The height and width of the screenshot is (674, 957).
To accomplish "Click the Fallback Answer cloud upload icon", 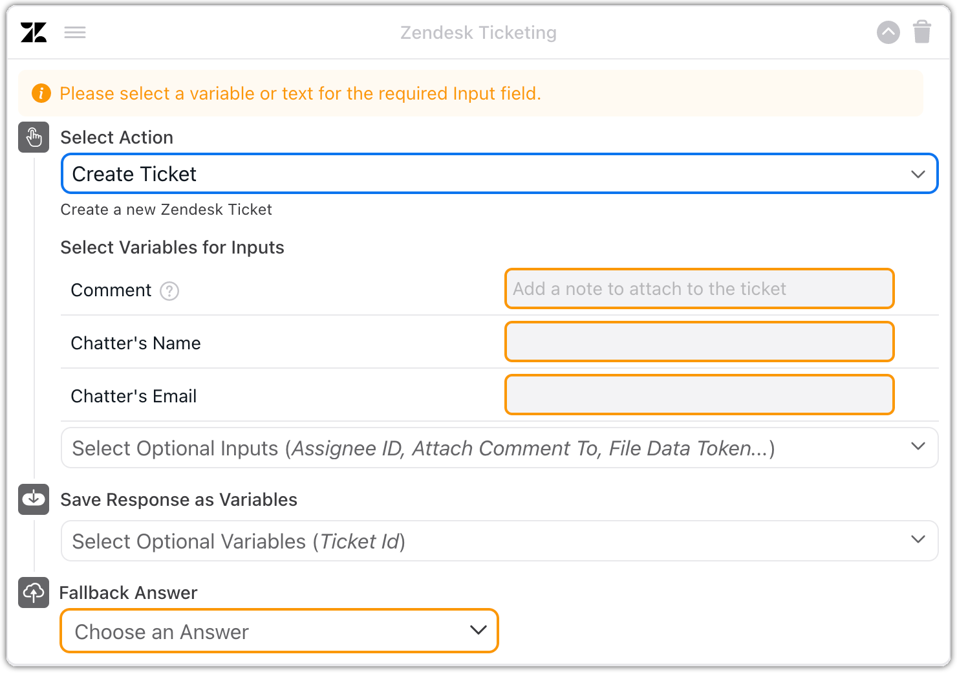I will click(34, 592).
